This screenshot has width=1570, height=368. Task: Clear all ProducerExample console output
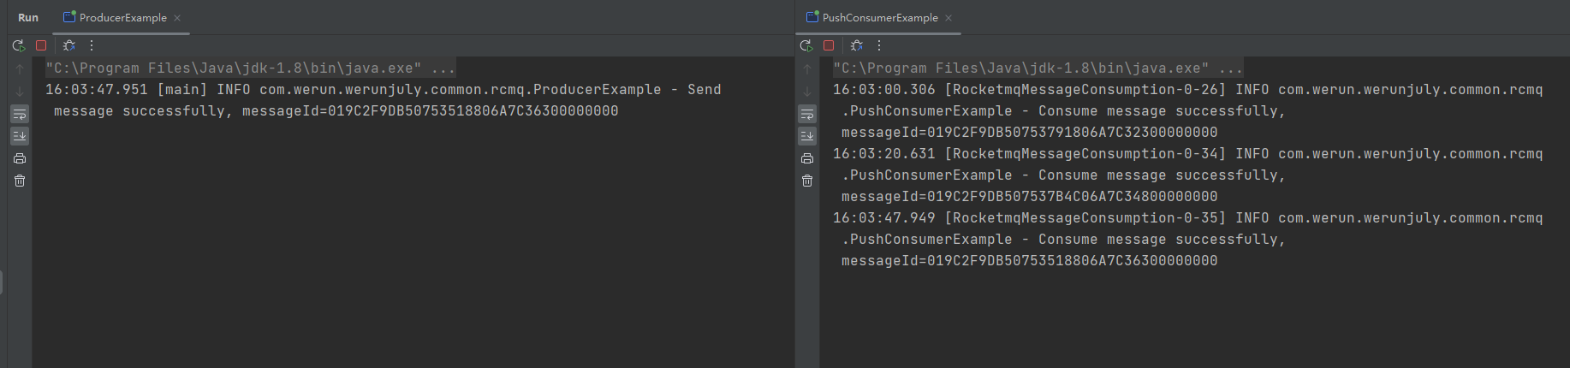coord(20,181)
